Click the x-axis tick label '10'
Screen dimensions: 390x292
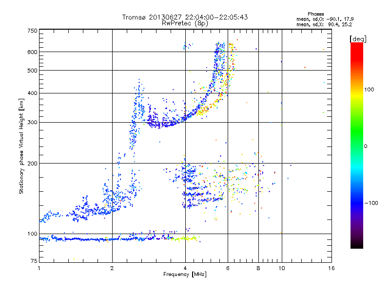point(282,268)
